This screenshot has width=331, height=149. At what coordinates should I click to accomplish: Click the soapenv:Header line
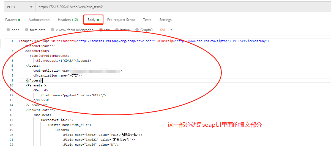[x=40, y=46]
